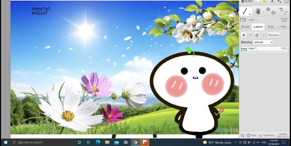The image size is (291, 146).
Task: Duplicate the layer with duplicate icon
Action: pyautogui.click(x=257, y=35)
